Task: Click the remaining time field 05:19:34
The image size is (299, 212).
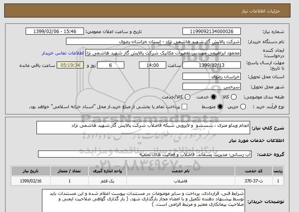Action: click(70, 65)
